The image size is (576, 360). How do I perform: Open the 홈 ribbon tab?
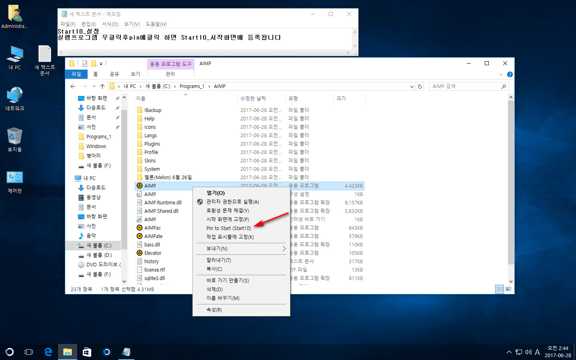click(96, 74)
